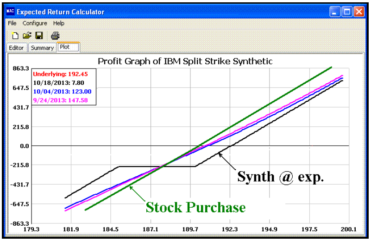Switch to the Summary tab
This screenshot has height=241, width=371.
tap(42, 48)
